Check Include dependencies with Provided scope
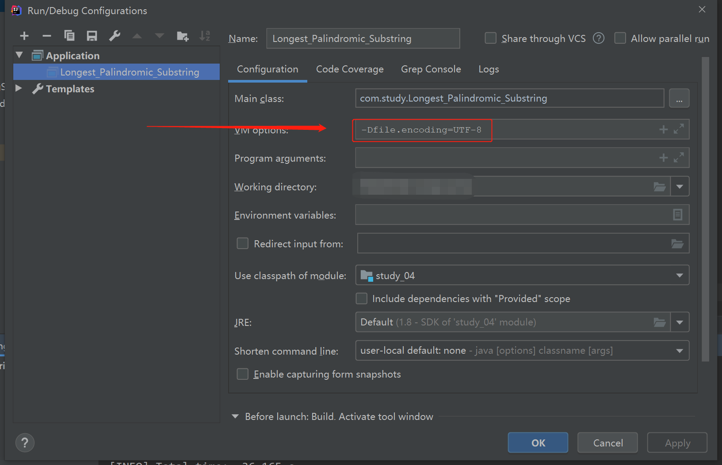Image resolution: width=722 pixels, height=465 pixels. [x=362, y=299]
